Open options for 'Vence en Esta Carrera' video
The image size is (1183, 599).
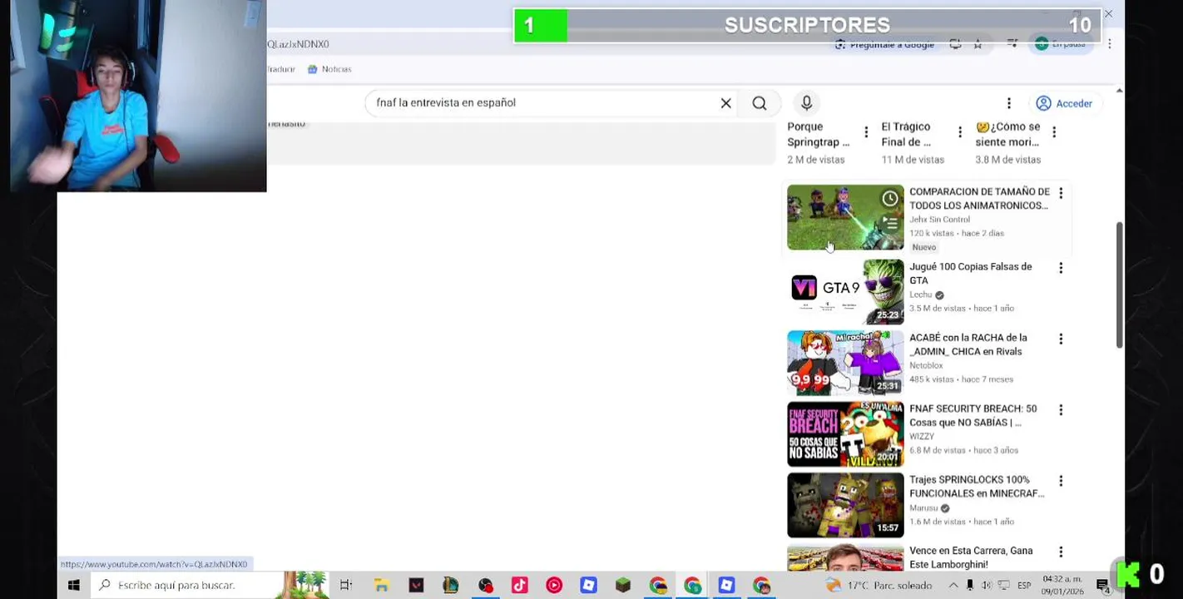[x=1061, y=552]
